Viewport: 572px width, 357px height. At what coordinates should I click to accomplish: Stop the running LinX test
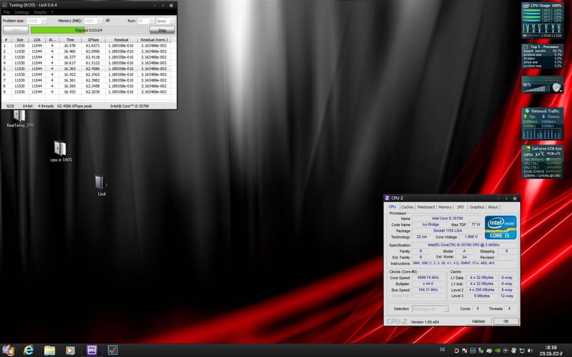(x=162, y=30)
